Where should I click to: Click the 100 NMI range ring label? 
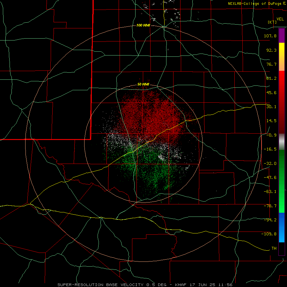pos(143,25)
